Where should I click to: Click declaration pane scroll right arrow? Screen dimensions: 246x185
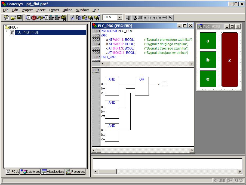click(192, 64)
